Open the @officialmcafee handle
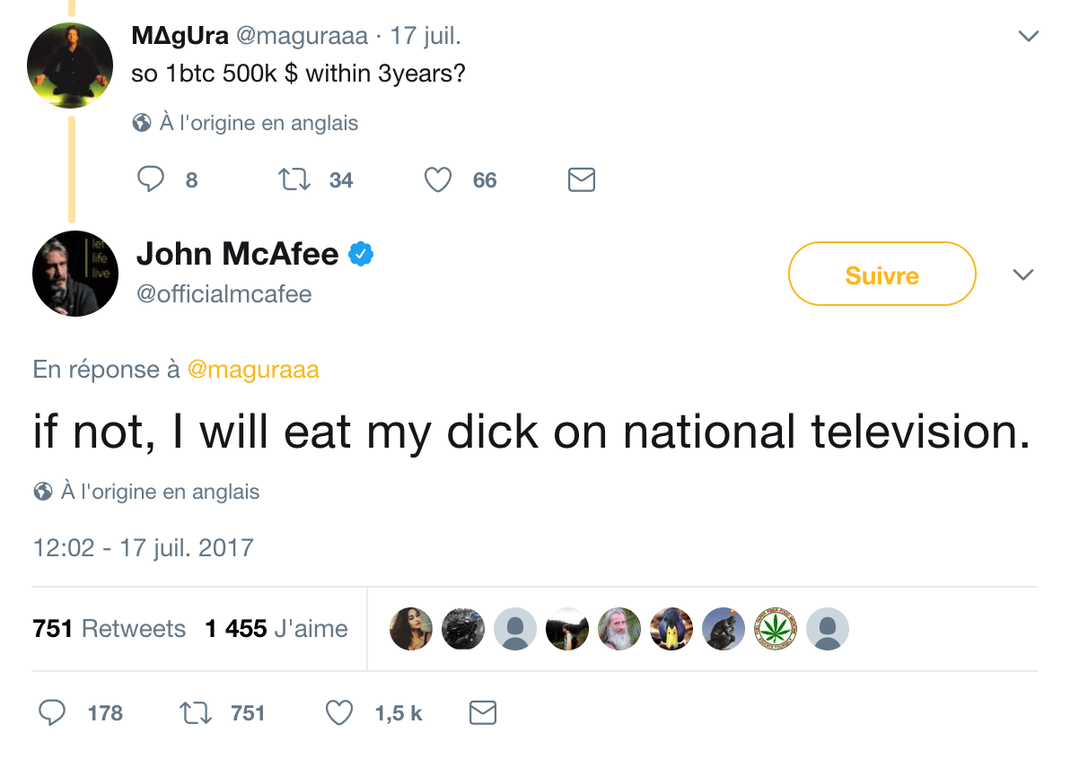This screenshot has width=1079, height=759. [x=224, y=293]
